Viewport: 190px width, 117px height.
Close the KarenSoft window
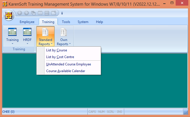pos(182,3)
